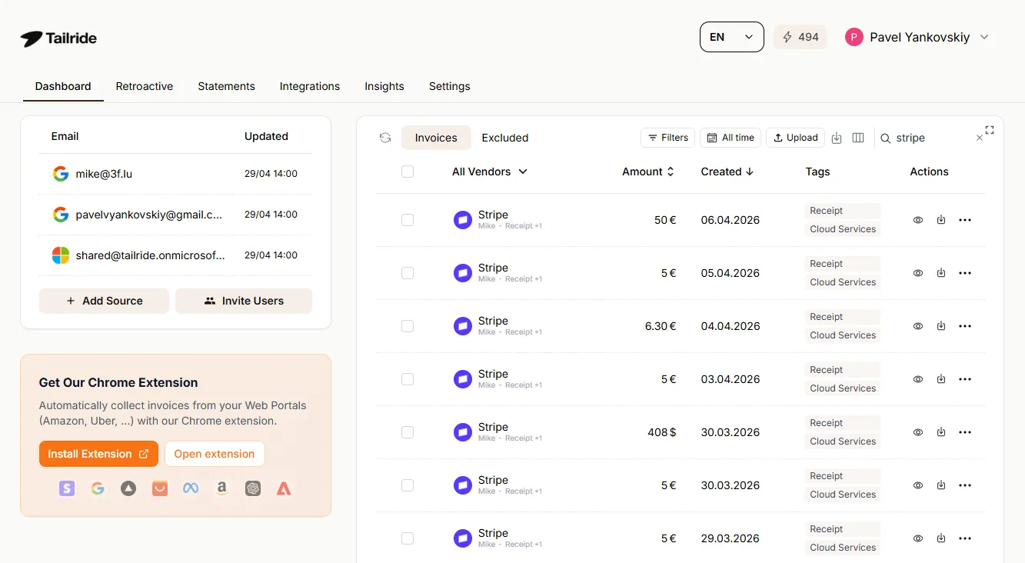Click the lightning credits badge showing 494
This screenshot has height=563, width=1025.
click(x=800, y=37)
